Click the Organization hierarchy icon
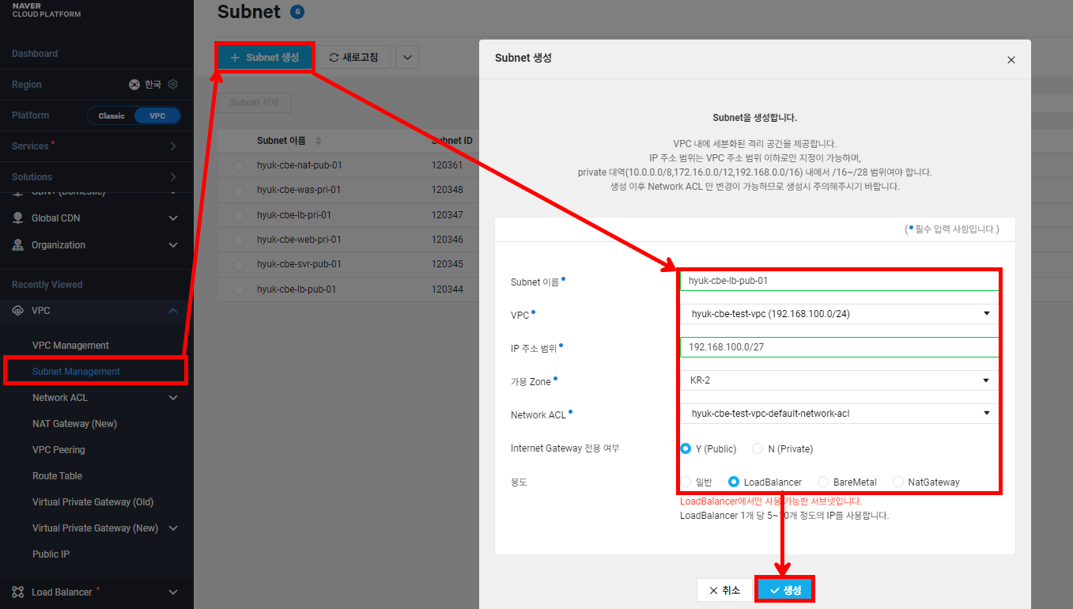The image size is (1073, 609). 17,245
